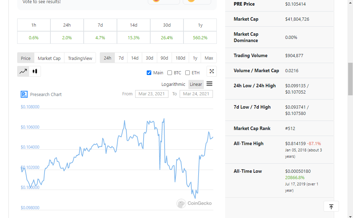Click the 24h change value 2.0%
This screenshot has height=218, width=353.
[67, 38]
